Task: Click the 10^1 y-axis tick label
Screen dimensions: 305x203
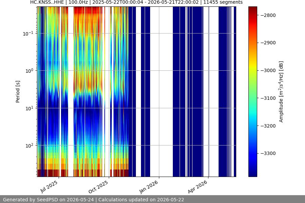Action: pos(29,108)
